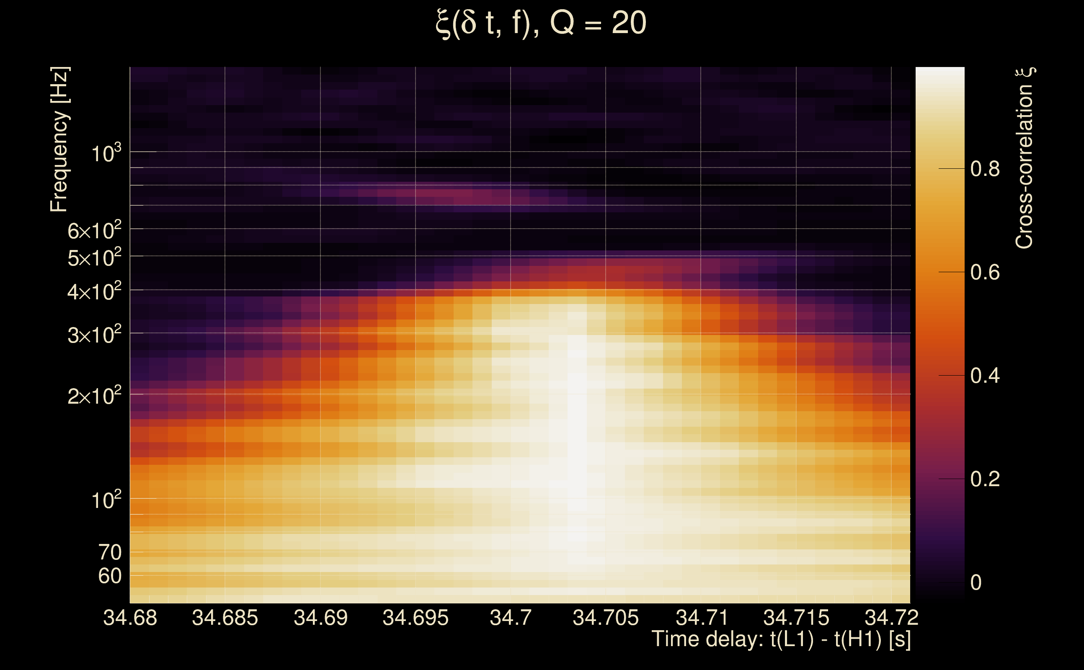This screenshot has width=1084, height=670.
Task: Click the 60 Hz y-axis tick label
Action: [x=109, y=576]
